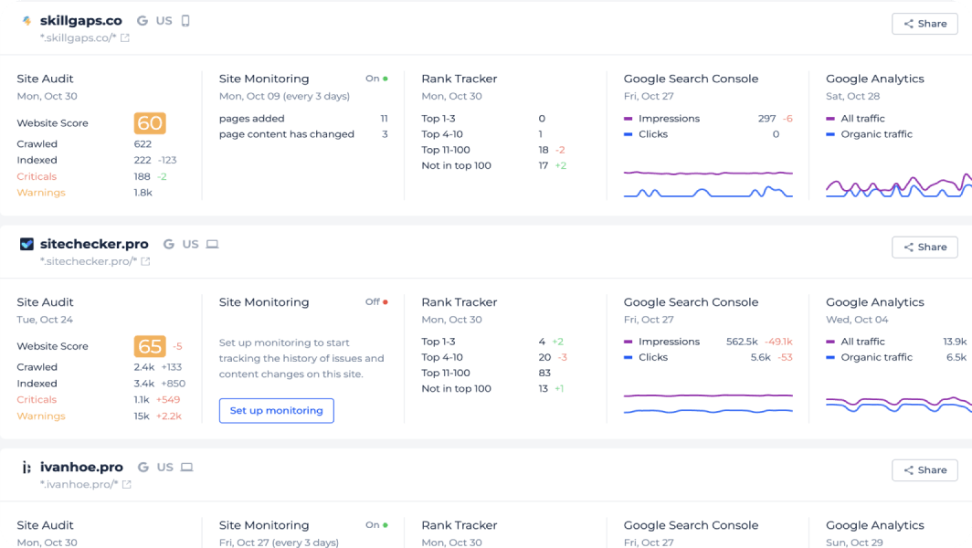Click the 'Not in top 100' row for sitechecker.pro
The image size is (972, 548).
(493, 389)
